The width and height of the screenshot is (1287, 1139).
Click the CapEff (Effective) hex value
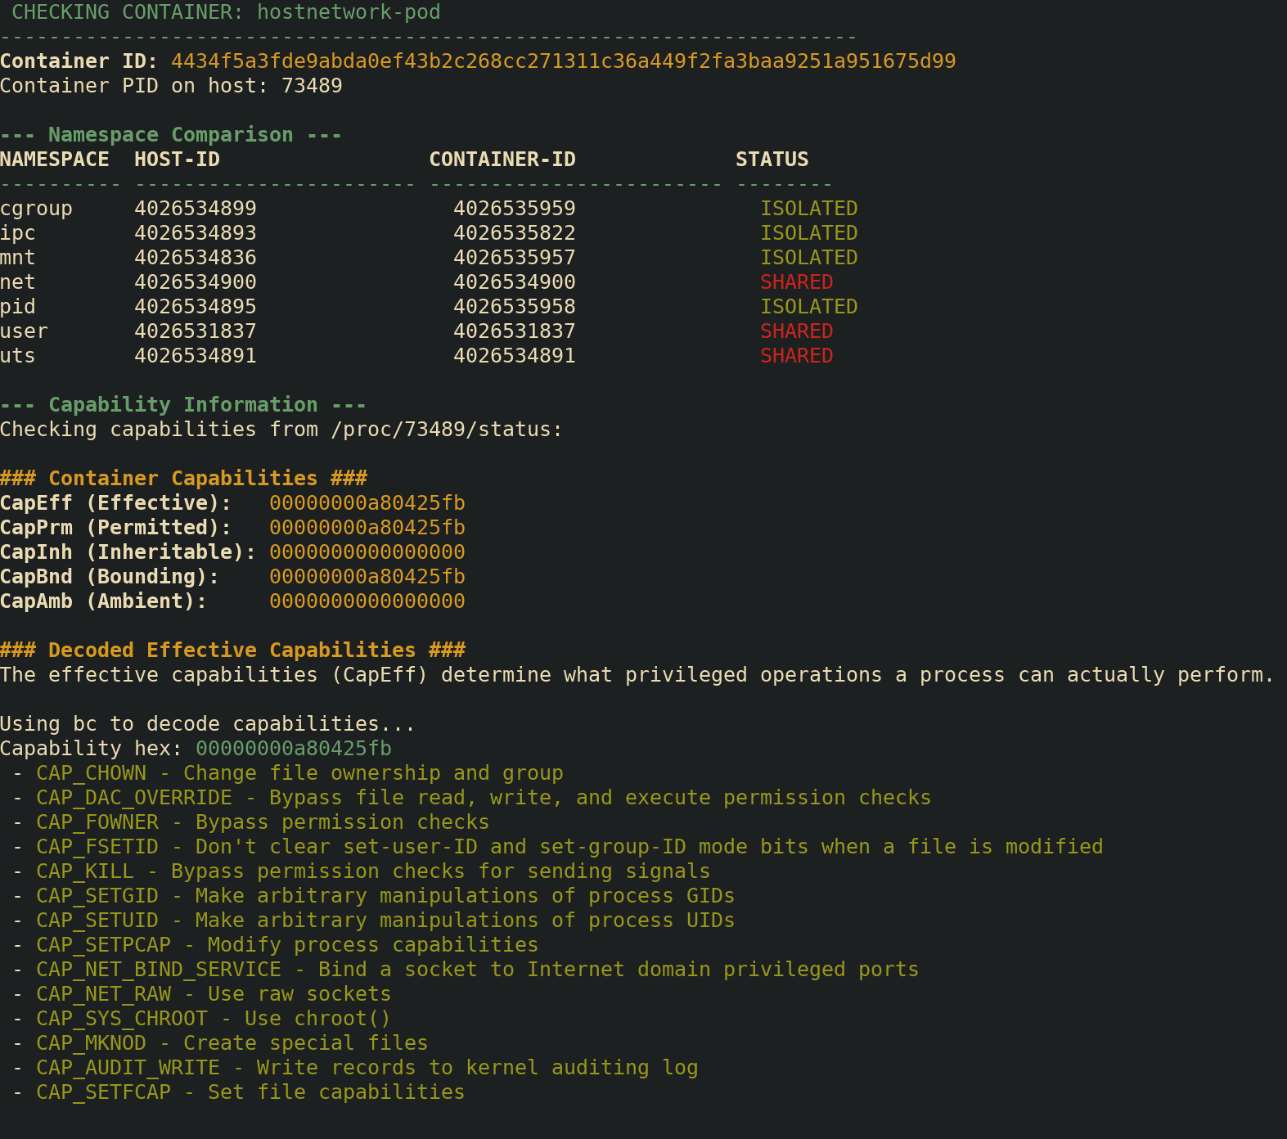click(x=367, y=503)
